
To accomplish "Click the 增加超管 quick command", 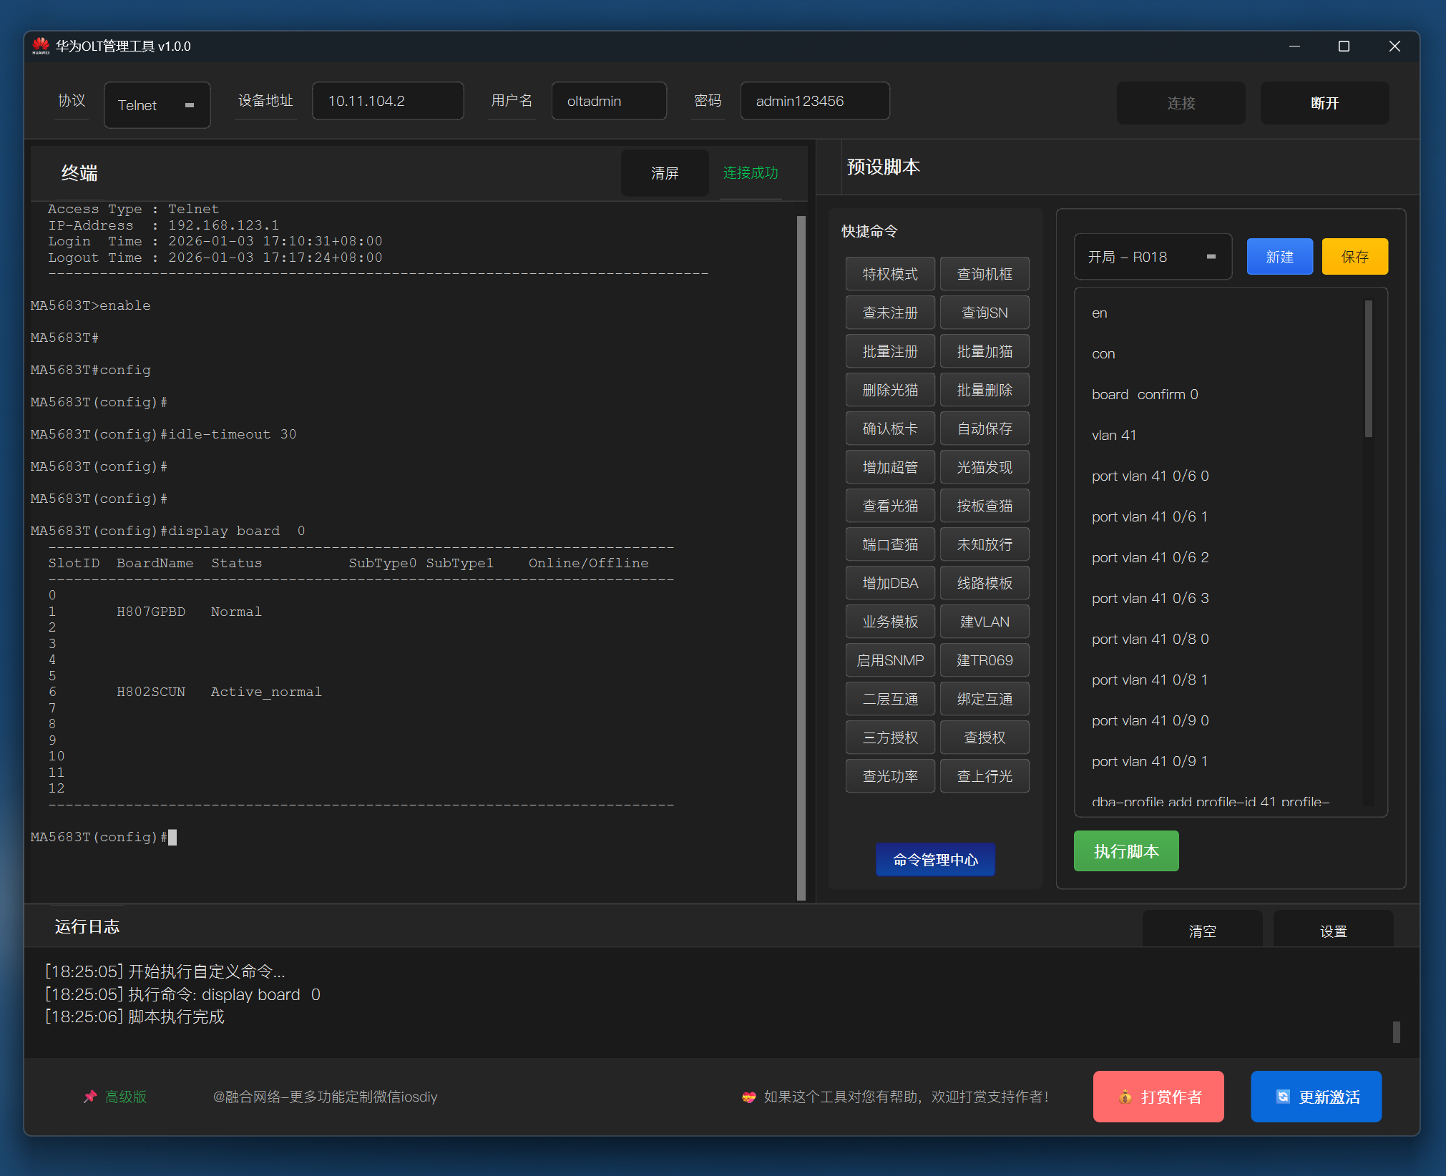I will pyautogui.click(x=890, y=467).
